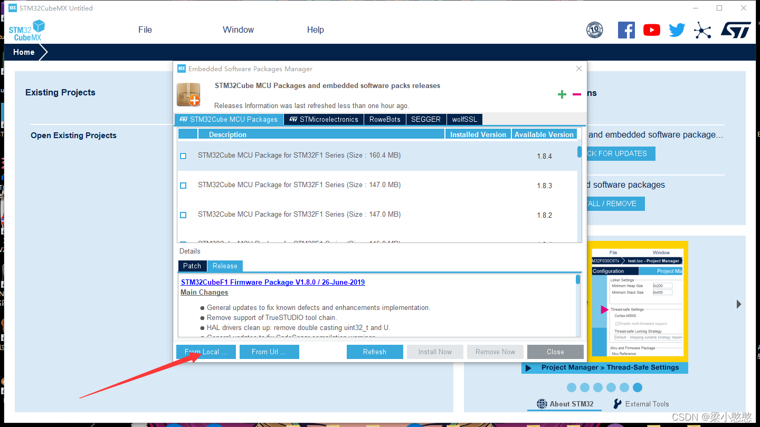Switch to the STMicroelectronics tab
The width and height of the screenshot is (760, 427).
pos(324,120)
